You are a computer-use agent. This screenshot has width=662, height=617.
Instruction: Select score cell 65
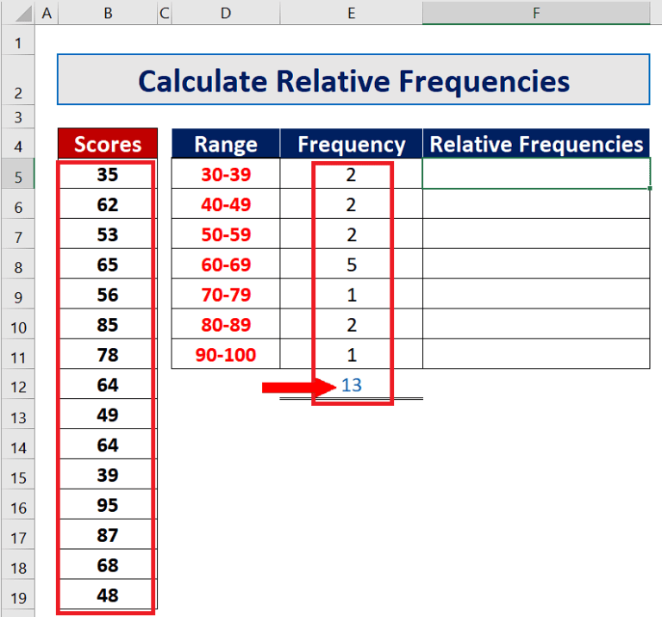(x=108, y=264)
